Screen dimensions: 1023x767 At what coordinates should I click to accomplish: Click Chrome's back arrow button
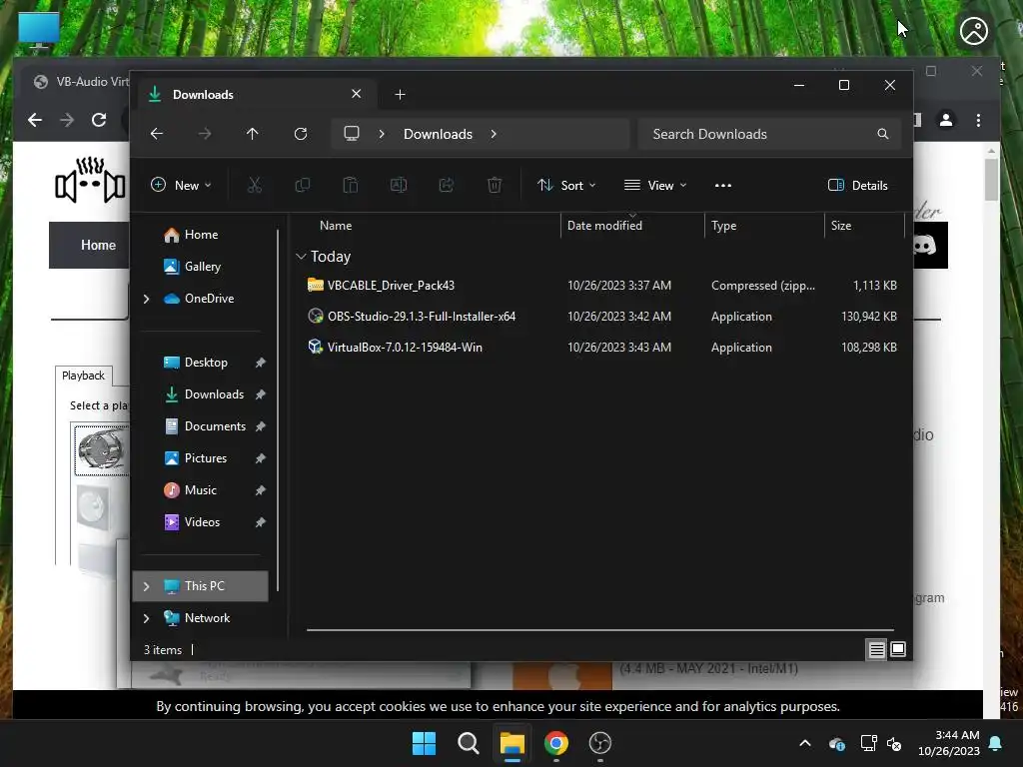pyautogui.click(x=35, y=120)
